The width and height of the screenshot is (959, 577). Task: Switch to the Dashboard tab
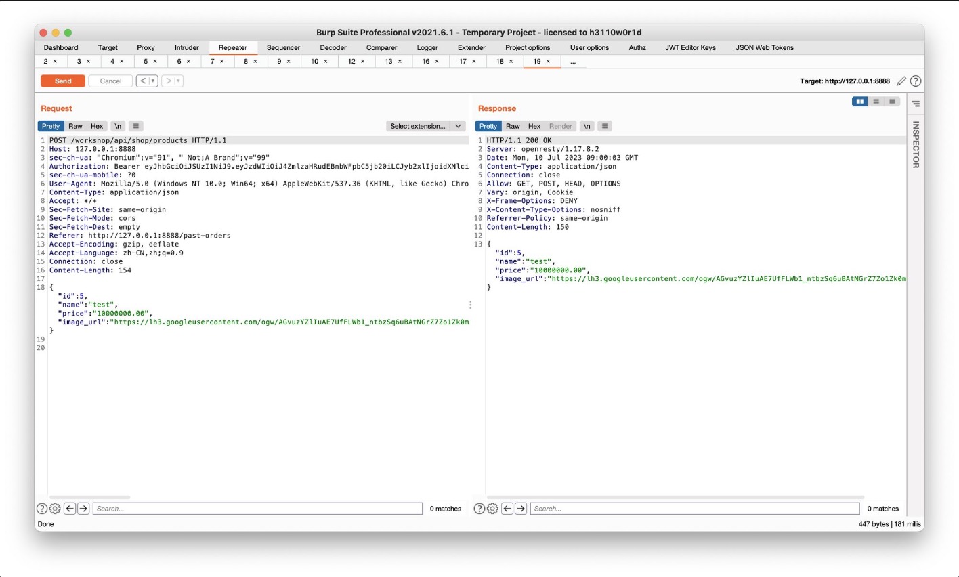click(61, 48)
